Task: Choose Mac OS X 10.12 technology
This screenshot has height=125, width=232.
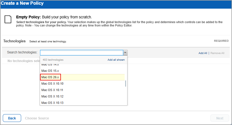Action: [x=52, y=96]
